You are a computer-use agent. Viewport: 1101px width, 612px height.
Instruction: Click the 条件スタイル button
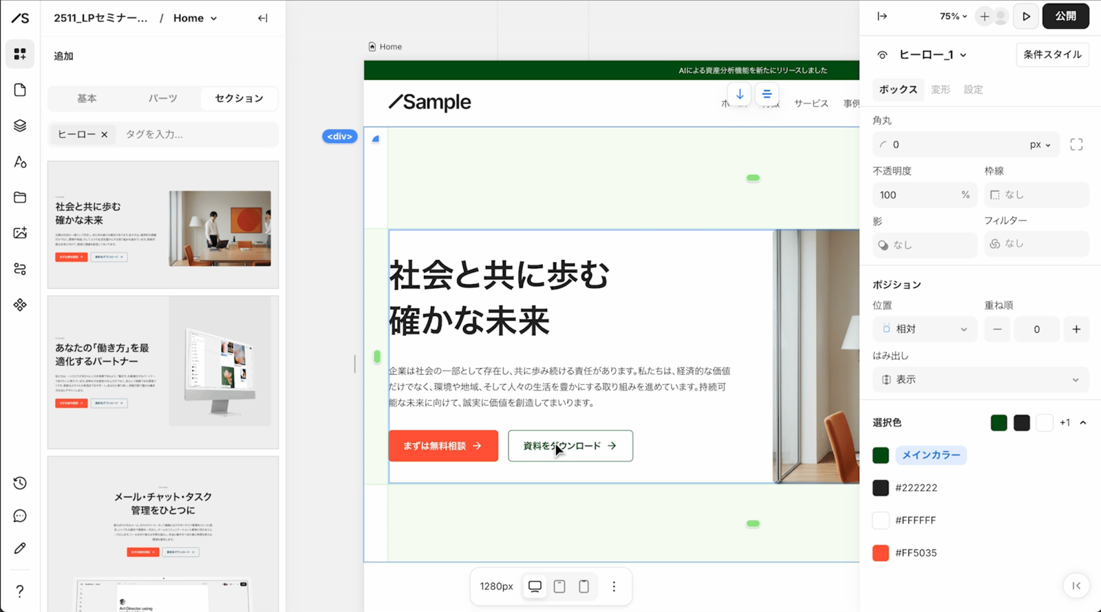(x=1051, y=55)
